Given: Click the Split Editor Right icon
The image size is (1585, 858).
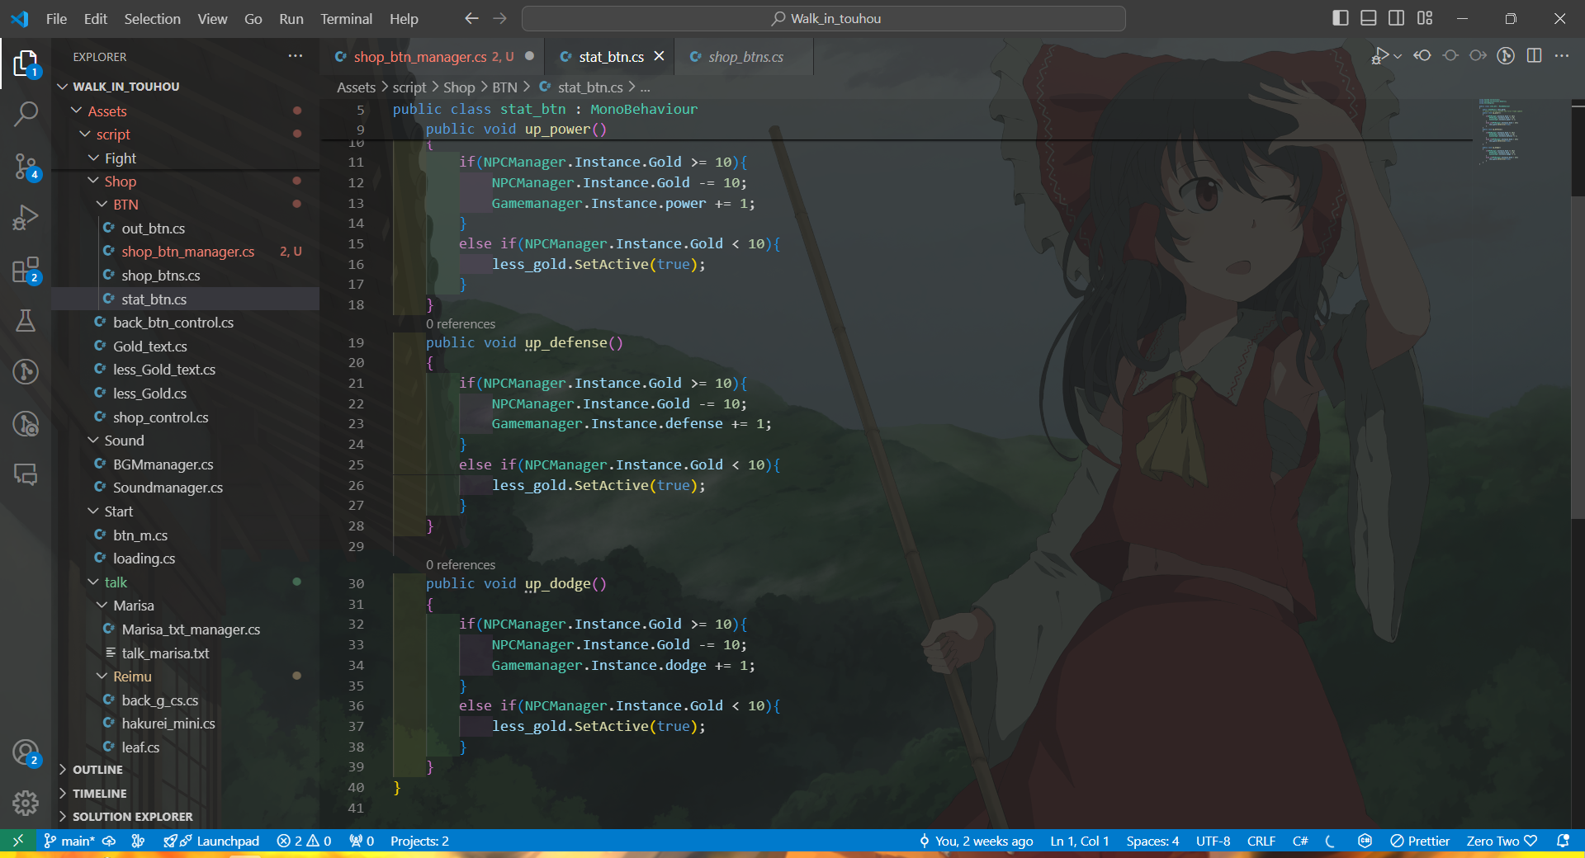Looking at the screenshot, I should click(1534, 55).
